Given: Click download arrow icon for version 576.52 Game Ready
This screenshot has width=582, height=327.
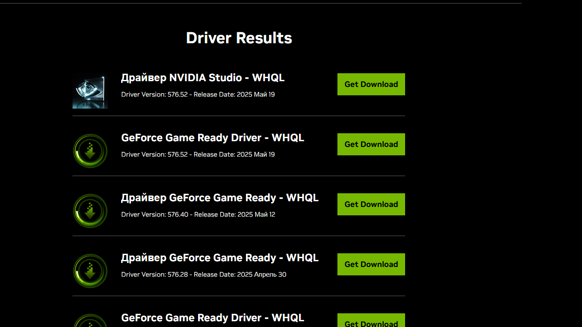Looking at the screenshot, I should coord(90,151).
